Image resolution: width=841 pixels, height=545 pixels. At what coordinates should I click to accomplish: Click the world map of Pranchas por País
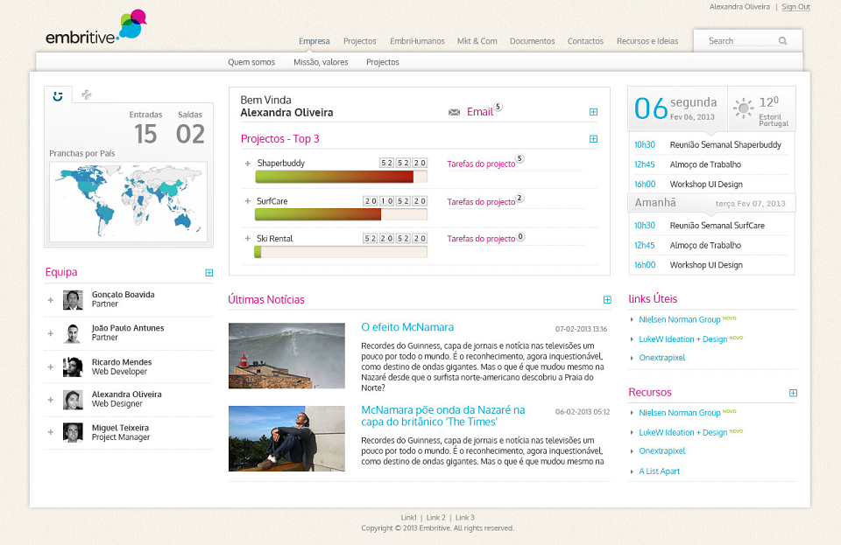pos(128,201)
